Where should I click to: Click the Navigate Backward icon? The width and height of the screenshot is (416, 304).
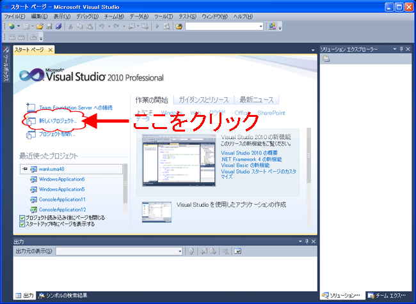(132, 26)
